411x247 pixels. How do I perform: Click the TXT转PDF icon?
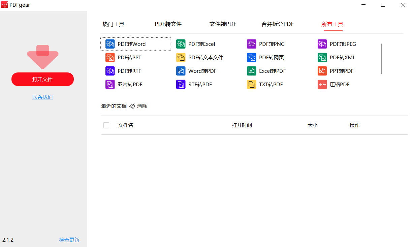[252, 85]
